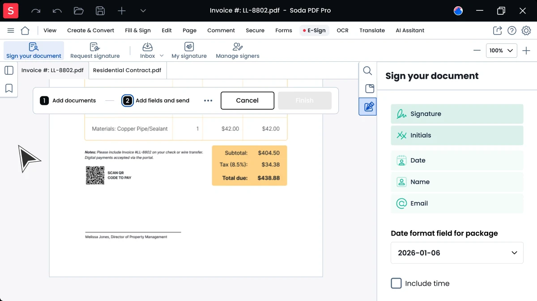Add an Initials field
Image resolution: width=537 pixels, height=301 pixels.
click(457, 135)
